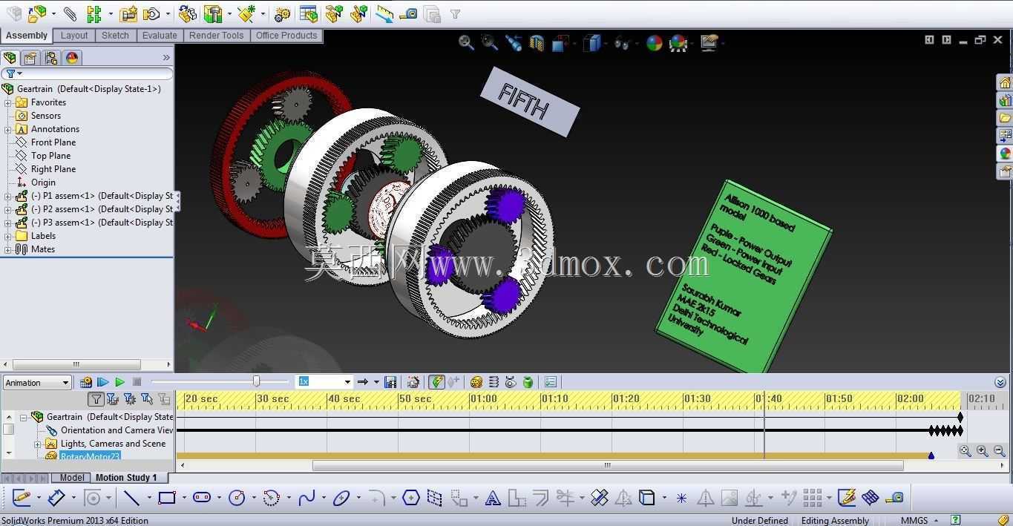The width and height of the screenshot is (1013, 526).
Task: Select Front Plane in the tree
Action: (x=53, y=142)
